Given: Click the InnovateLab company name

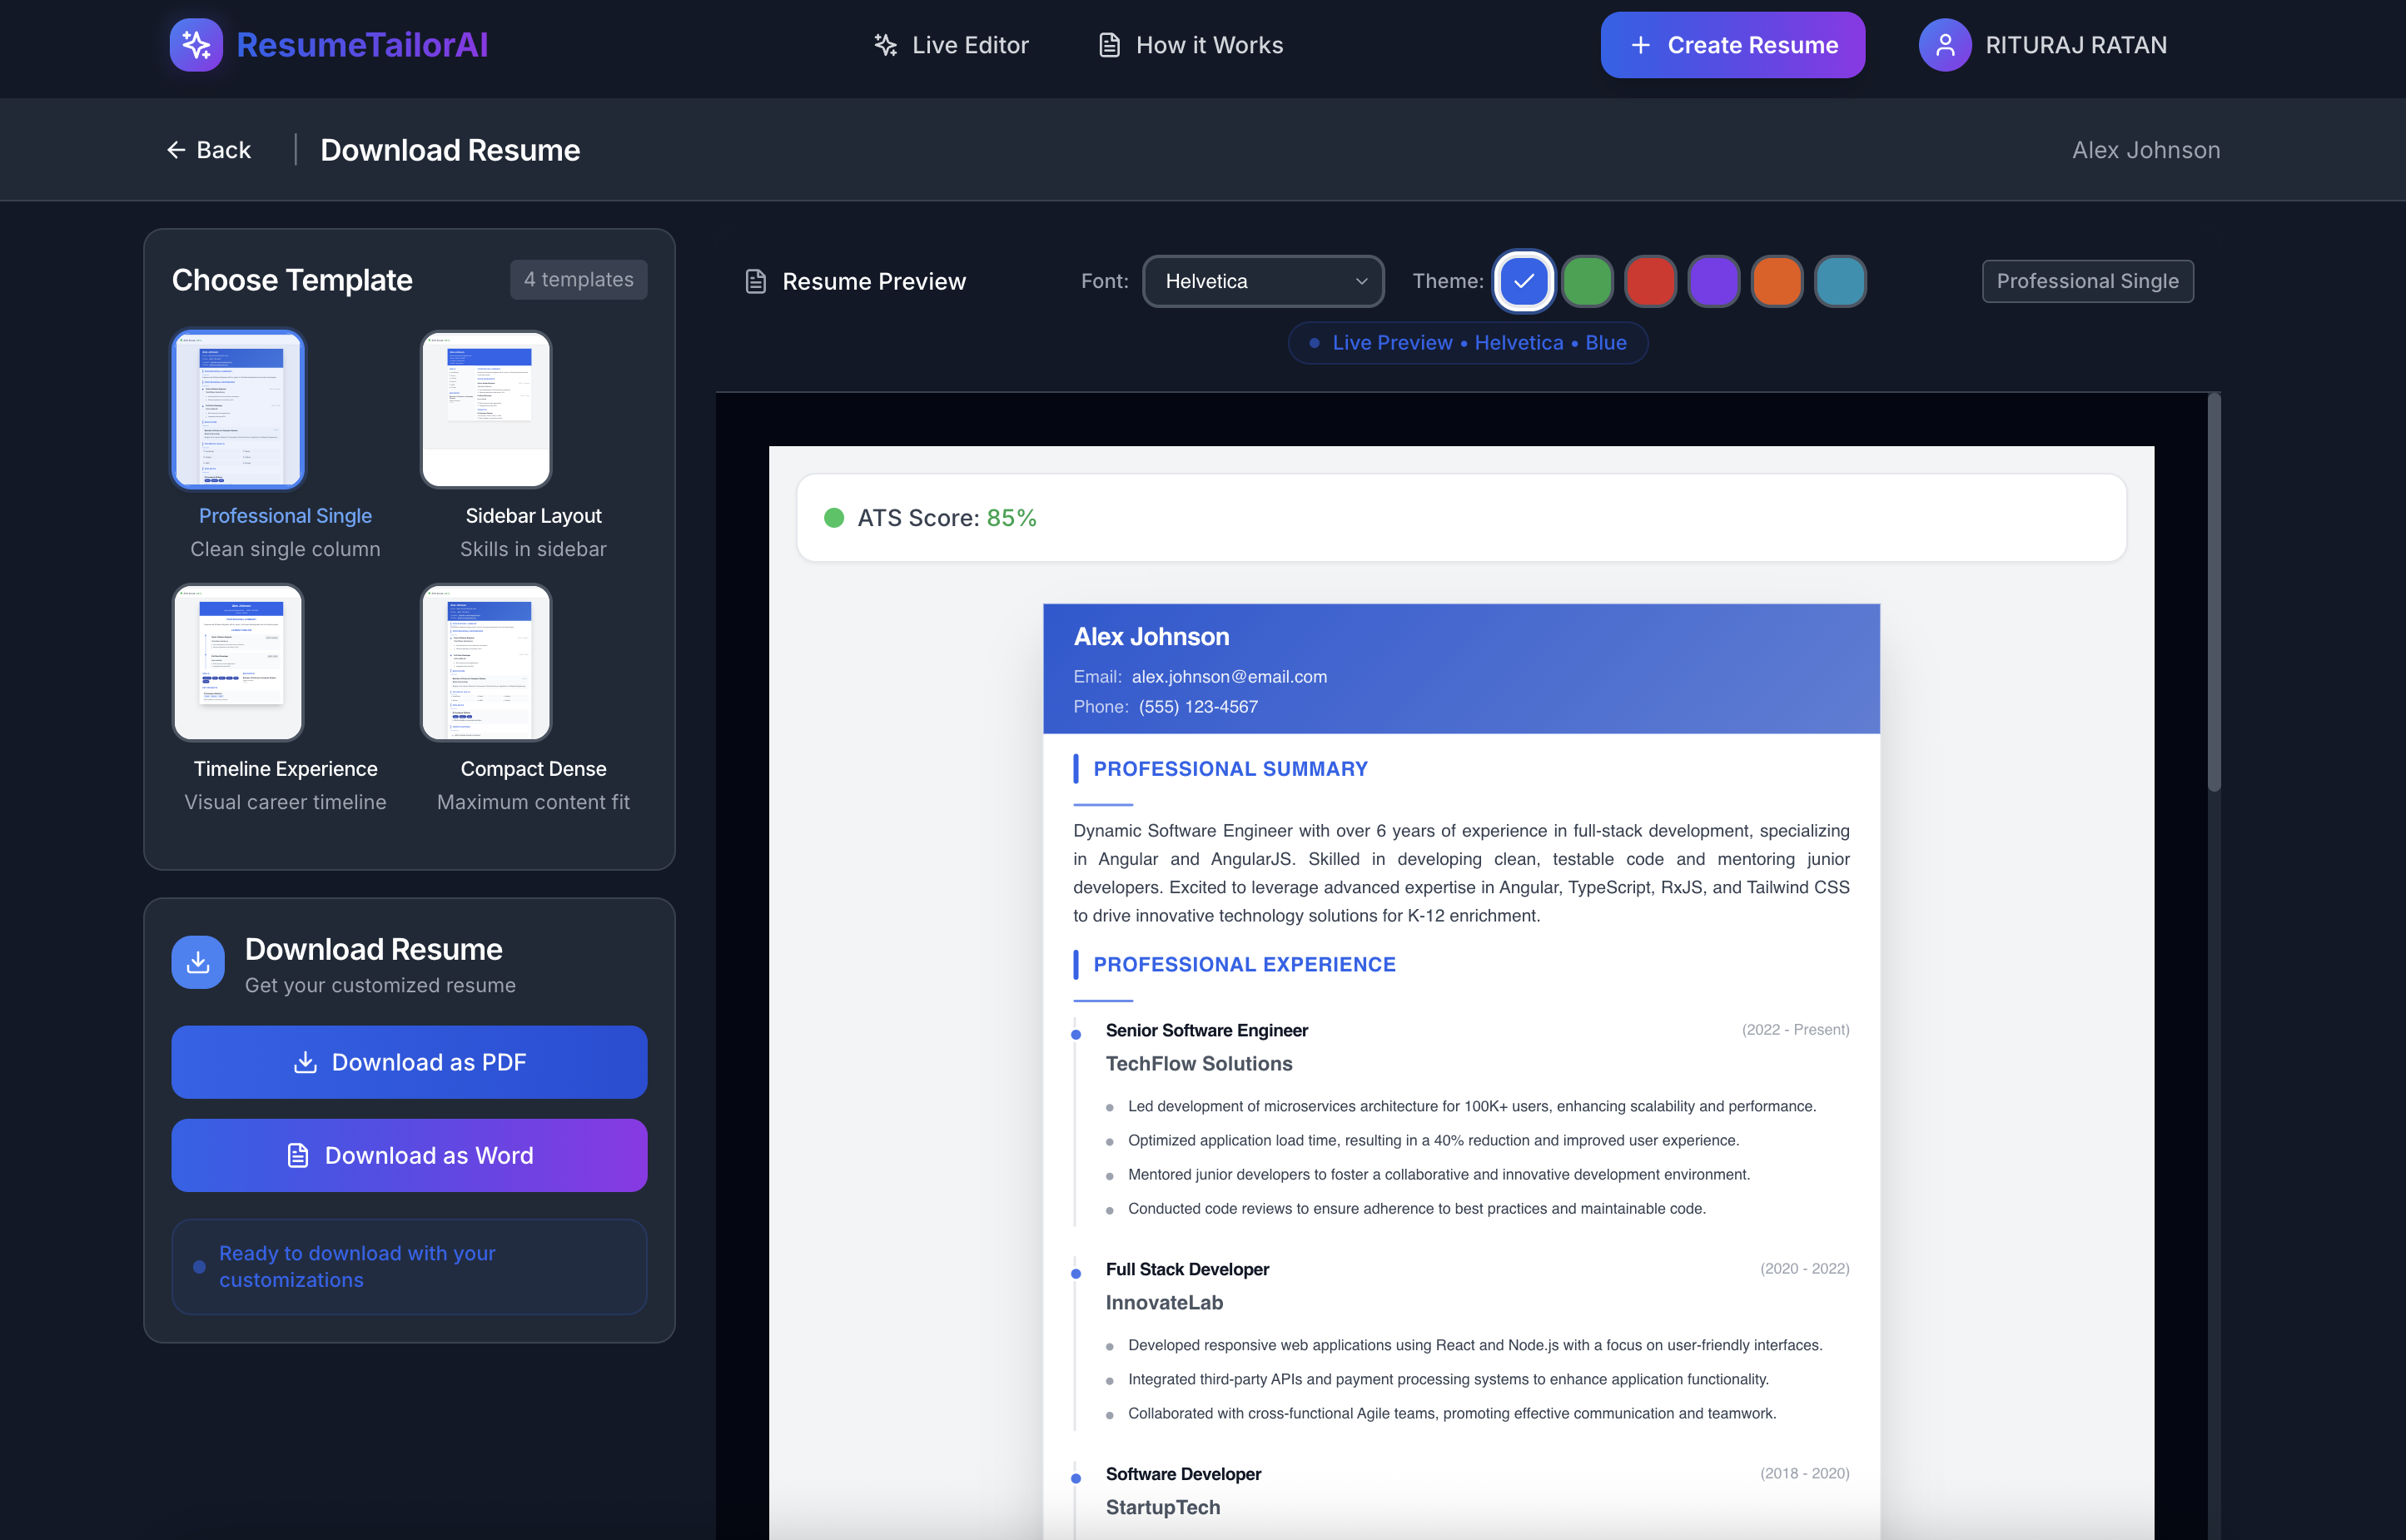Looking at the screenshot, I should click(1164, 1303).
